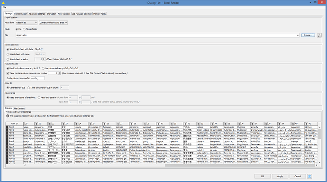This screenshot has height=182, width=327.
Task: Switch to the Memory Policy tab
Action: click(x=100, y=14)
